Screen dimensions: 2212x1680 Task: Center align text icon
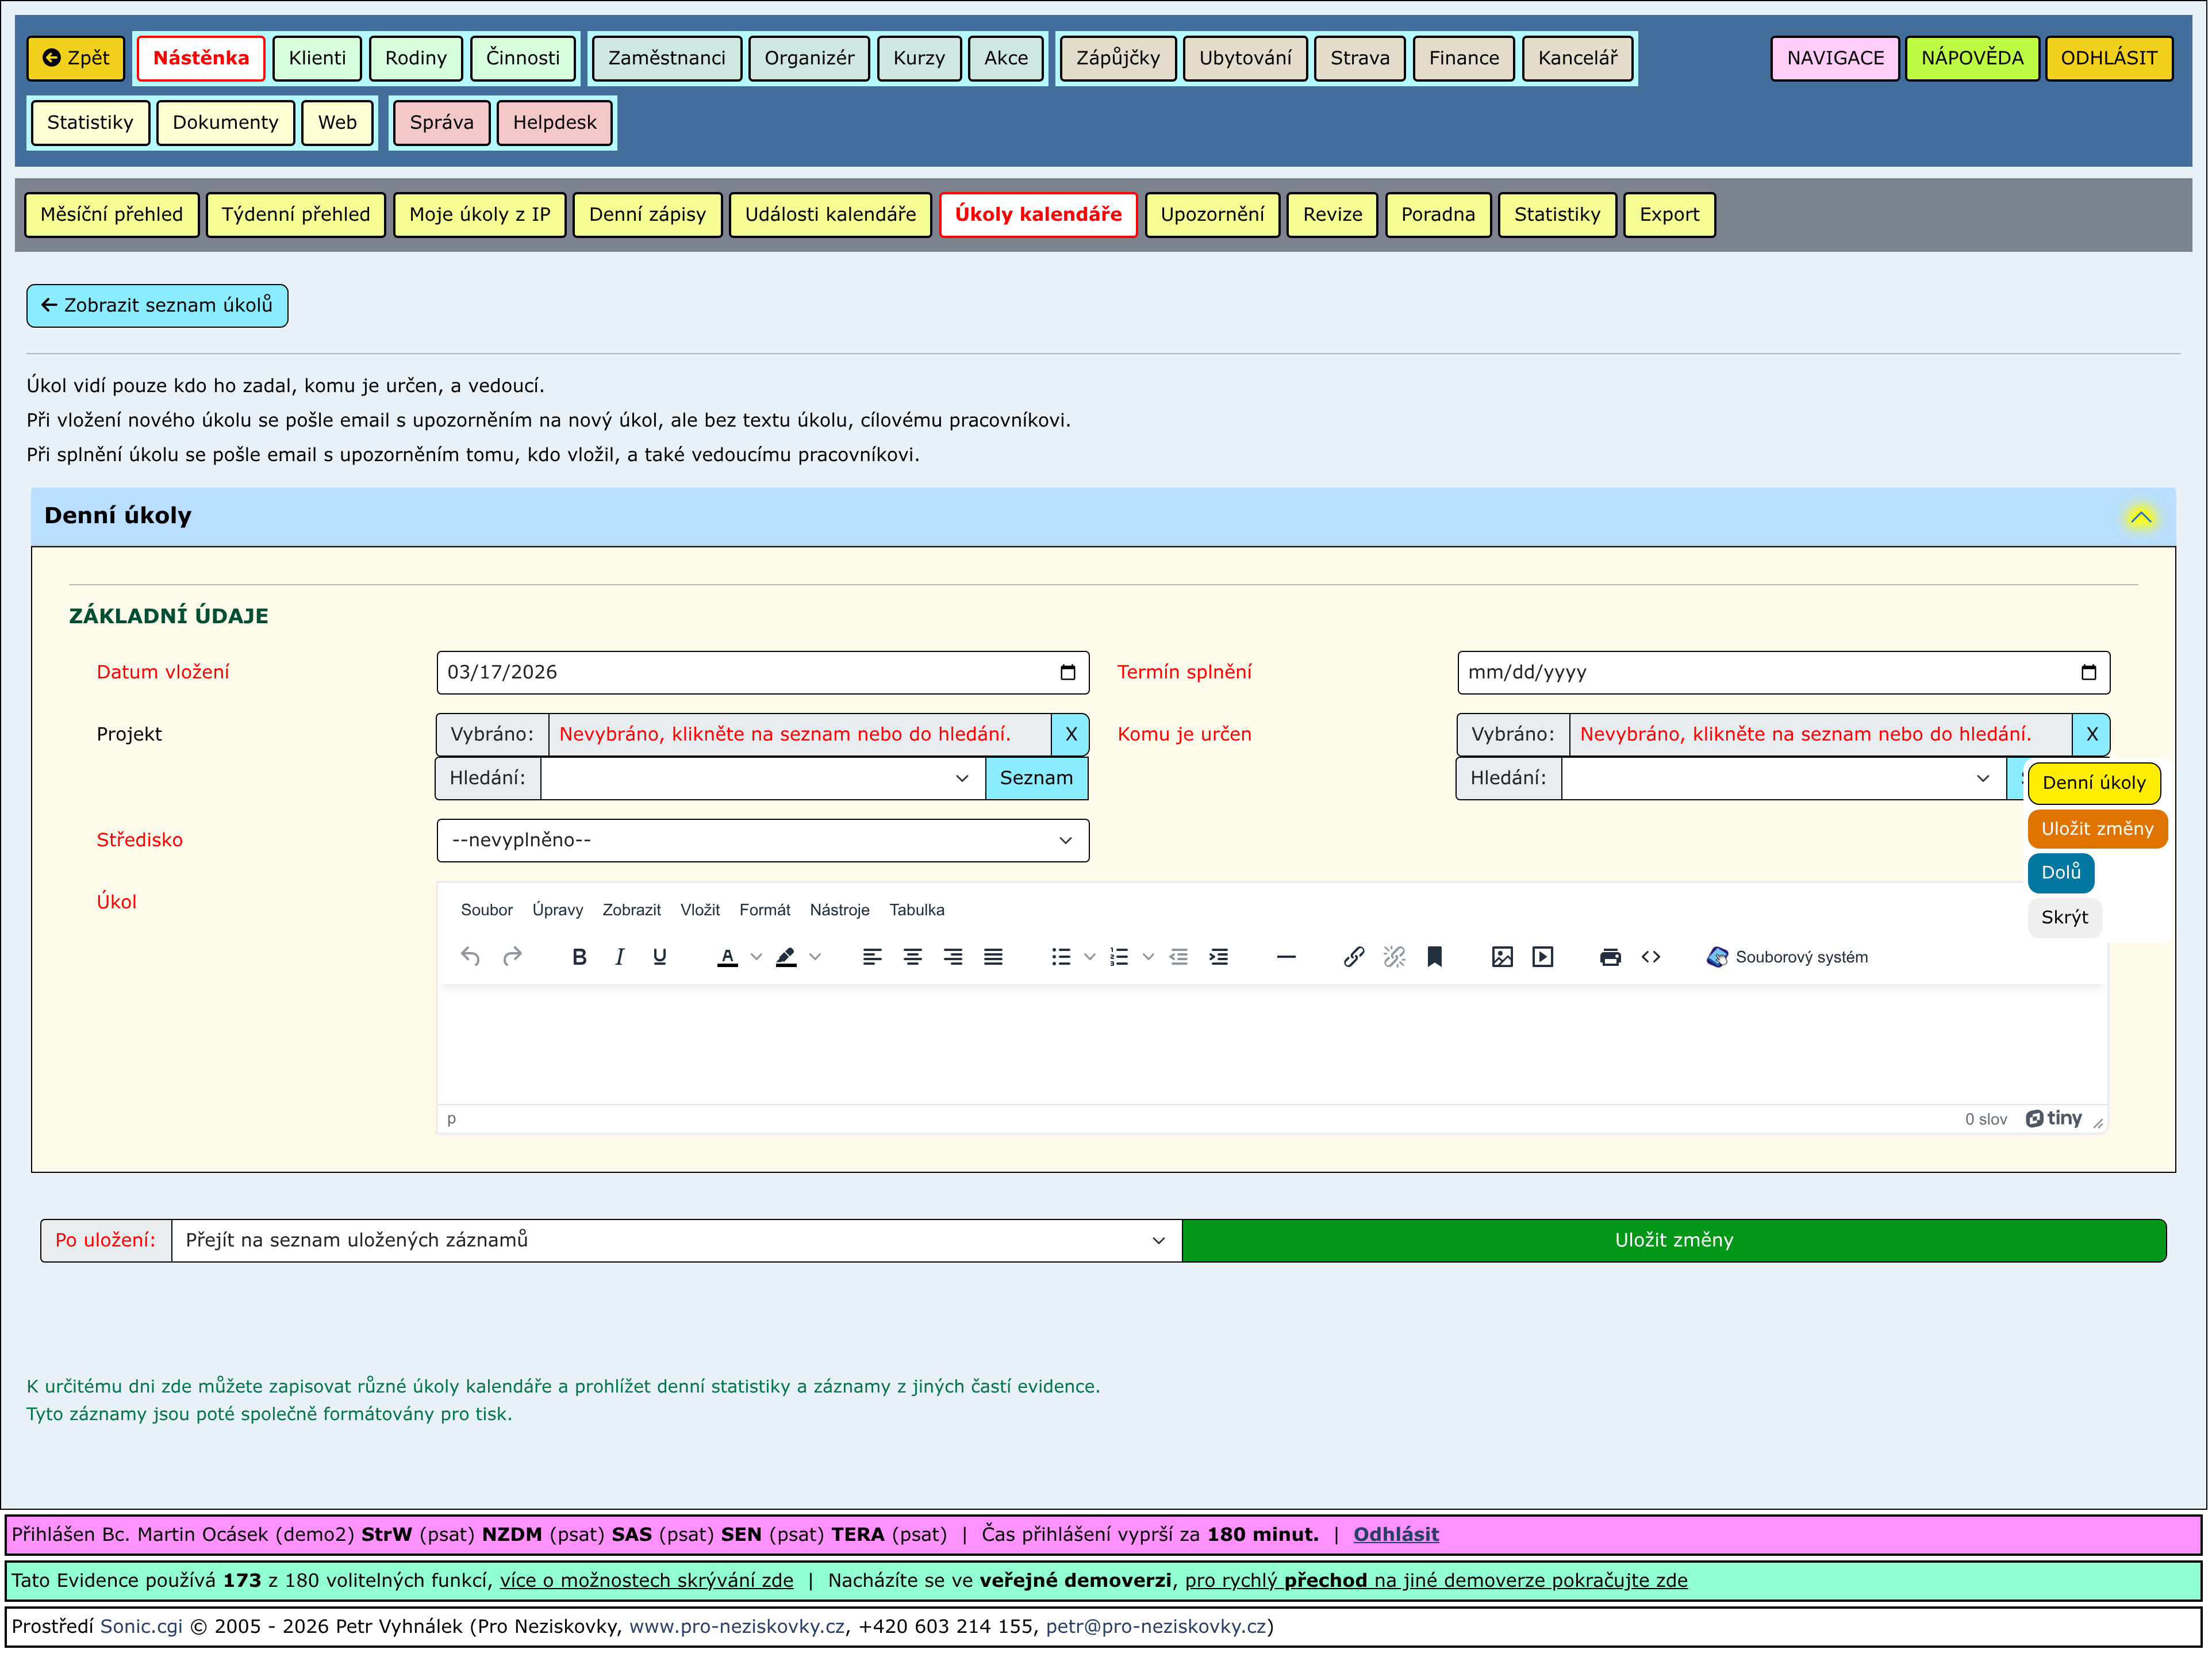click(x=912, y=957)
